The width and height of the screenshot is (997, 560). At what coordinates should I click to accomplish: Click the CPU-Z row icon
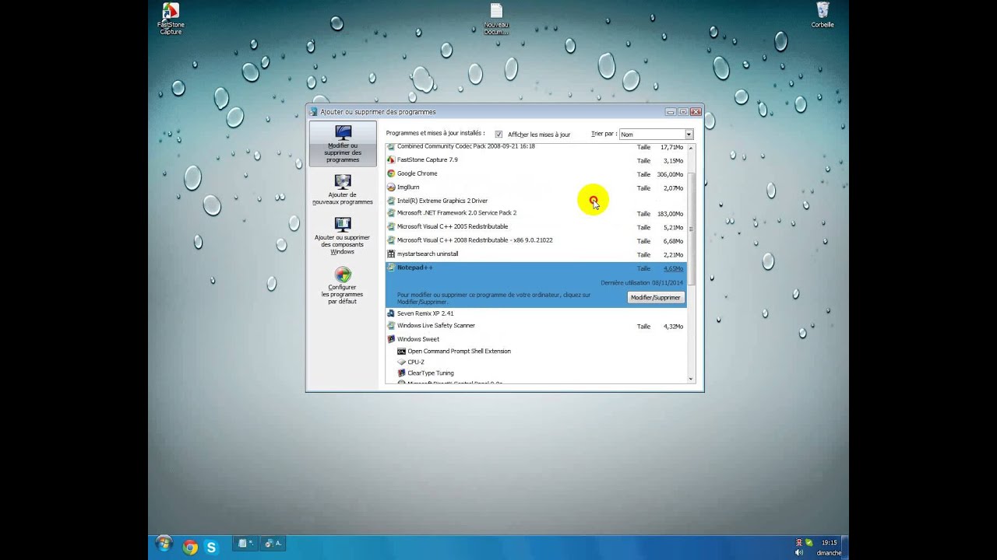click(x=401, y=362)
